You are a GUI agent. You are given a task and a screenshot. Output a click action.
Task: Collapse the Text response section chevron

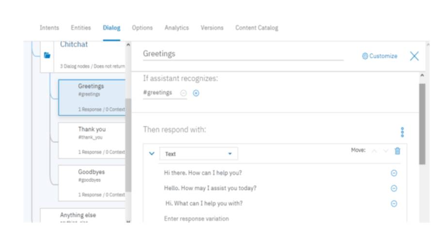152,153
